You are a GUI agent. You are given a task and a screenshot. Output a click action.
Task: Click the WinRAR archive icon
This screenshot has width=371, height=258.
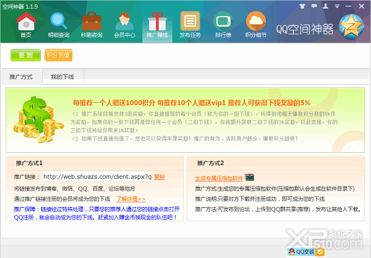click(x=249, y=177)
